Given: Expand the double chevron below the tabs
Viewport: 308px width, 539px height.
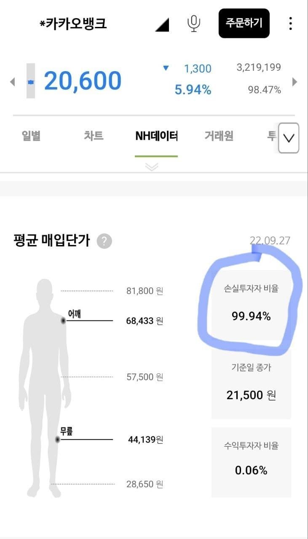Looking at the screenshot, I should tap(152, 167).
